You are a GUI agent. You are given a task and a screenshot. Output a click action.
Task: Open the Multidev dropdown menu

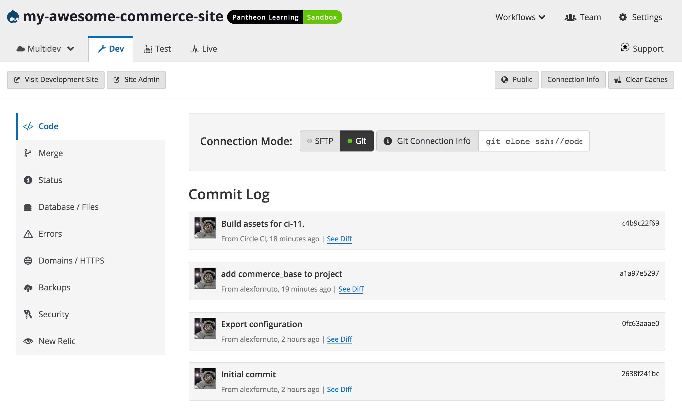[45, 49]
